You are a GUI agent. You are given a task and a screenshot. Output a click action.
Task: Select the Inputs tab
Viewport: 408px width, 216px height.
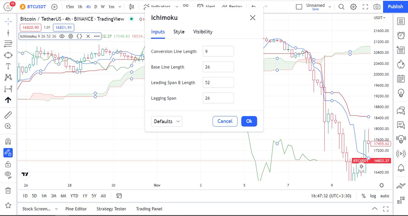click(x=158, y=32)
